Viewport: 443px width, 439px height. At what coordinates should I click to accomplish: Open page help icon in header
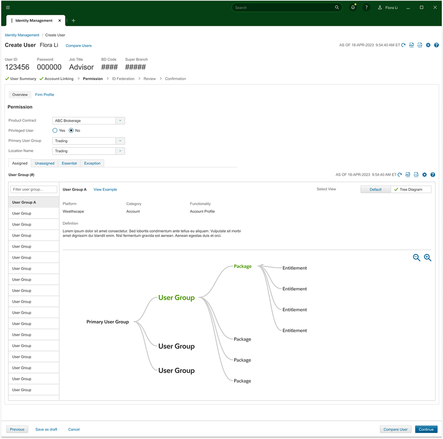[x=437, y=45]
